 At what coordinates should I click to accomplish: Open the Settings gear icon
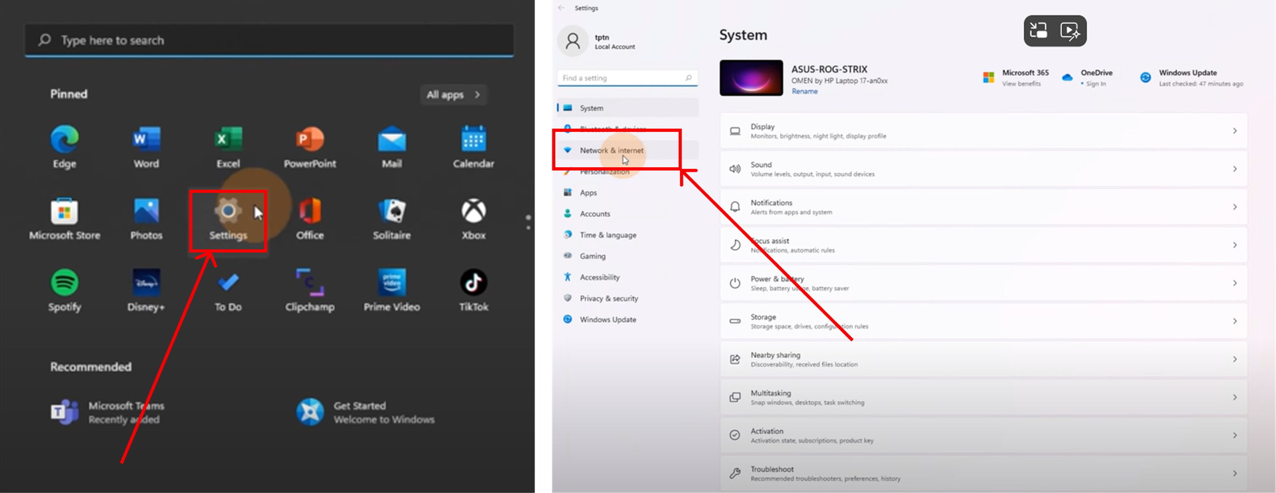(x=228, y=212)
